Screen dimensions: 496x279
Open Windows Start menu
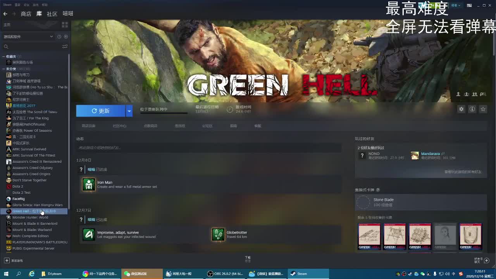(x=6, y=274)
